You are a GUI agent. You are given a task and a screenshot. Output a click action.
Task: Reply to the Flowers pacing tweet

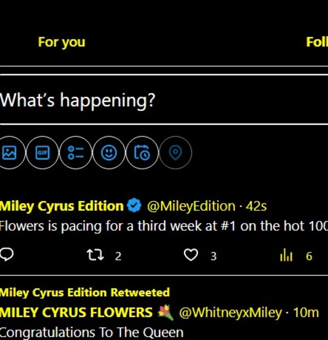point(8,255)
